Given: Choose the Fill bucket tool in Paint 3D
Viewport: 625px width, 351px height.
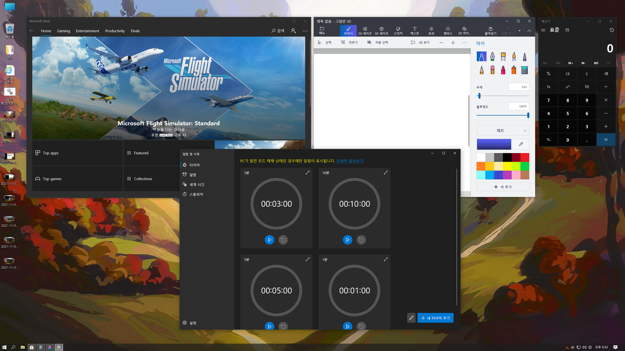Looking at the screenshot, I should [525, 70].
